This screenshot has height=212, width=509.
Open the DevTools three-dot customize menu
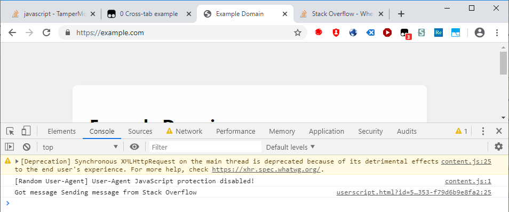click(x=483, y=131)
